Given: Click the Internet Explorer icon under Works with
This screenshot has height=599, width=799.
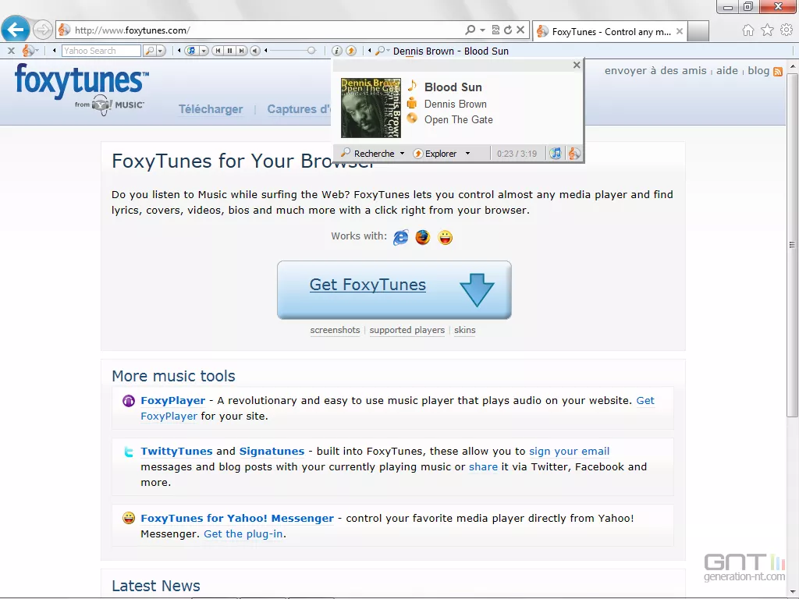Looking at the screenshot, I should pyautogui.click(x=400, y=237).
